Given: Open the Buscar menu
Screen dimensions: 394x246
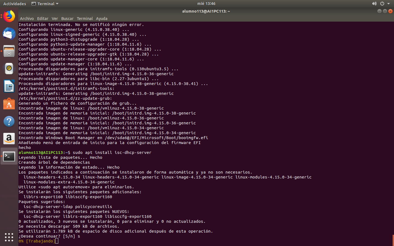Looking at the screenshot, I should (67, 18).
